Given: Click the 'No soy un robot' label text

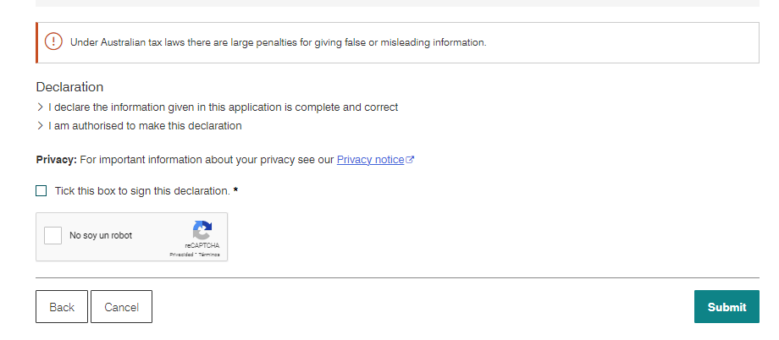Looking at the screenshot, I should (101, 236).
